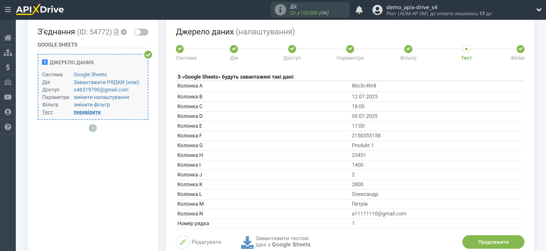Open the billing dollar icon
This screenshot has height=251, width=546.
click(x=8, y=67)
